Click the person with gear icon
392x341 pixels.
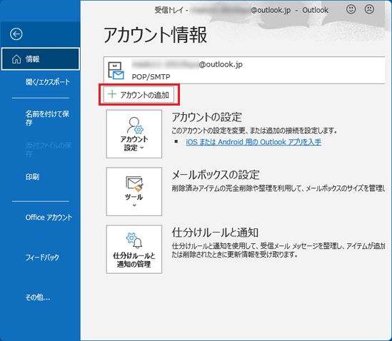click(135, 126)
